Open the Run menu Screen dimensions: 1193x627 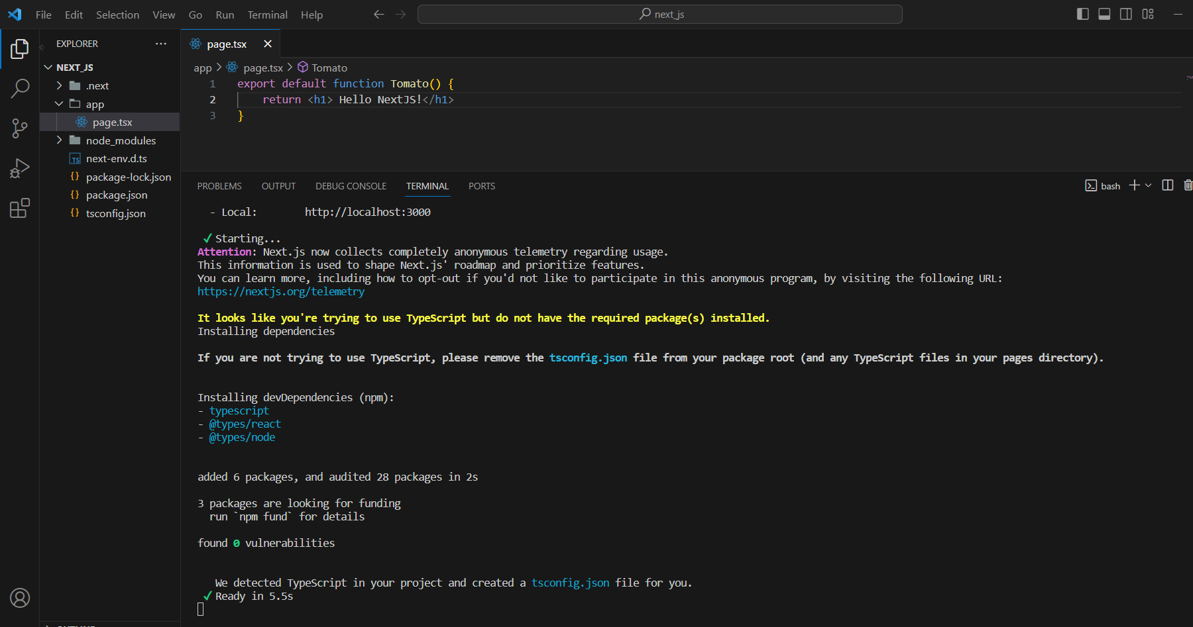(x=225, y=15)
